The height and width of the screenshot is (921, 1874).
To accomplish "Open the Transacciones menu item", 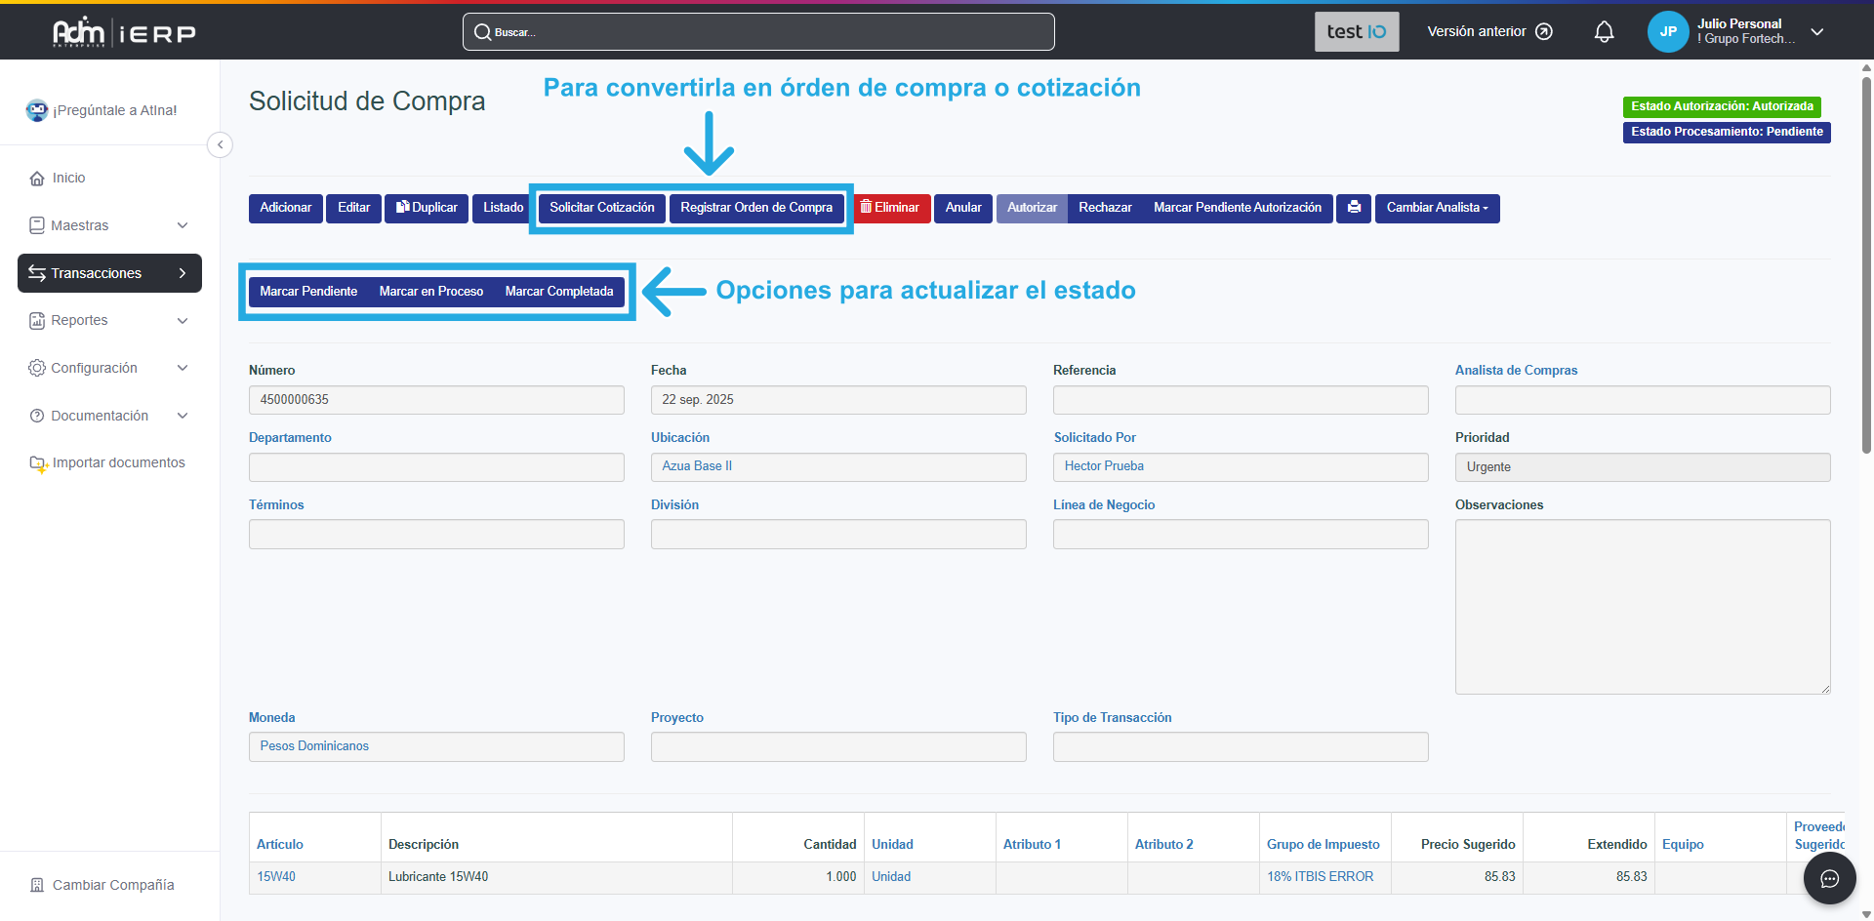I will tap(109, 273).
